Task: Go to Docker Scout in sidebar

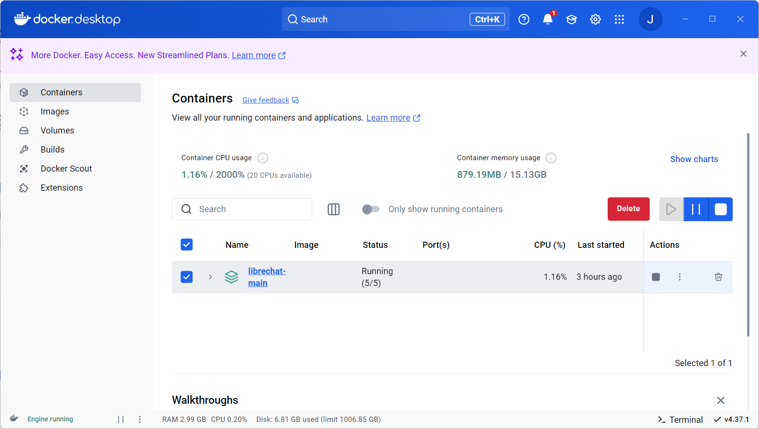Action: [75, 169]
